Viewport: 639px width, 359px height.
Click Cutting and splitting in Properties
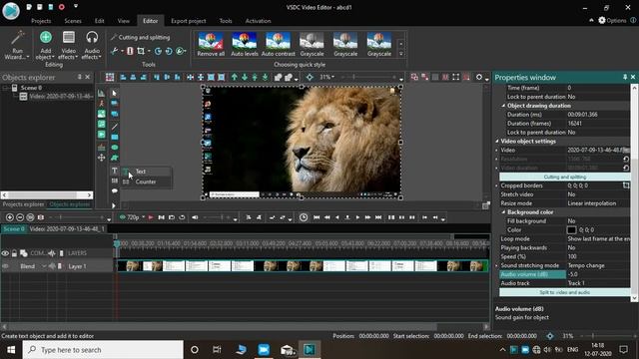coord(565,177)
